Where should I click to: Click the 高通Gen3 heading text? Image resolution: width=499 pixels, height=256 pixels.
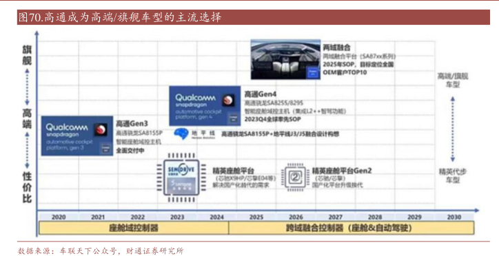click(132, 124)
